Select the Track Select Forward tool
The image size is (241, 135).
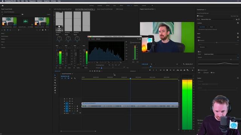pos(55,78)
